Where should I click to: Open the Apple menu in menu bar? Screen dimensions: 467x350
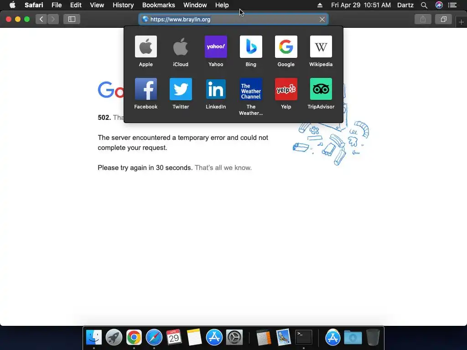(12, 5)
